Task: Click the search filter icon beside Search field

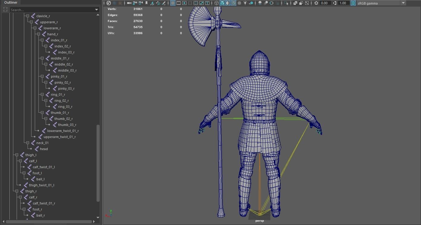Action: [5, 10]
